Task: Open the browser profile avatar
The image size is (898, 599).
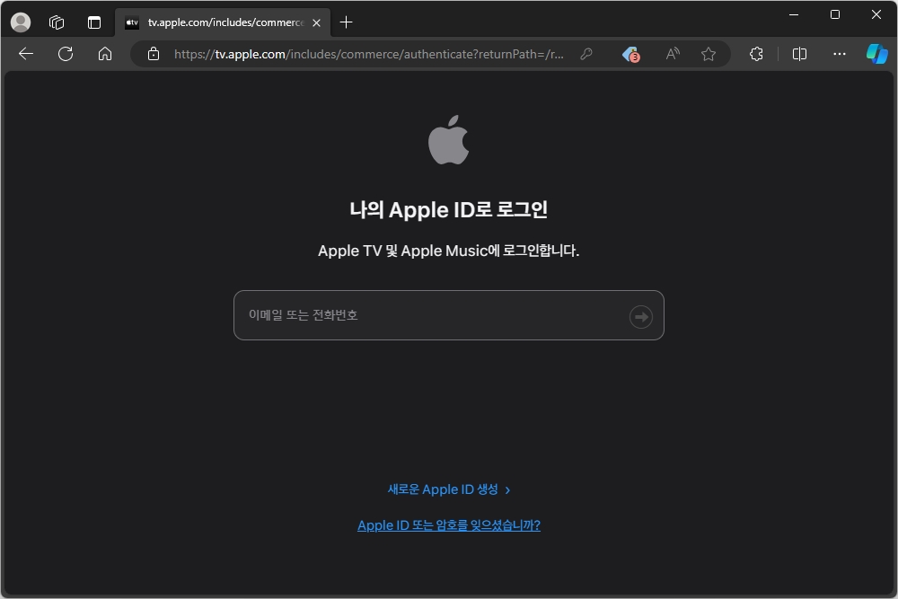Action: click(21, 22)
